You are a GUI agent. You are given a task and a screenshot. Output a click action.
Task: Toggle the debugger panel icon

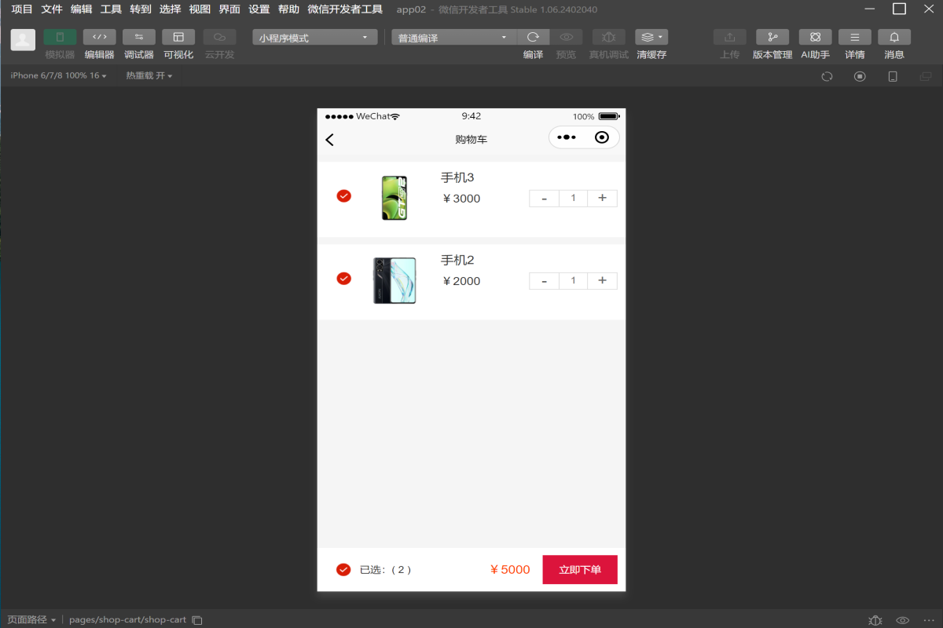139,38
